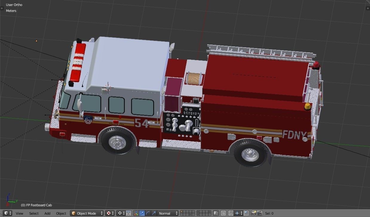Open the Add menu
The image size is (370, 217).
tap(47, 213)
